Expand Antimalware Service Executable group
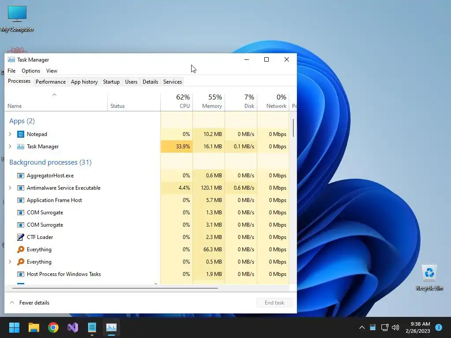The height and width of the screenshot is (338, 451). [10, 188]
